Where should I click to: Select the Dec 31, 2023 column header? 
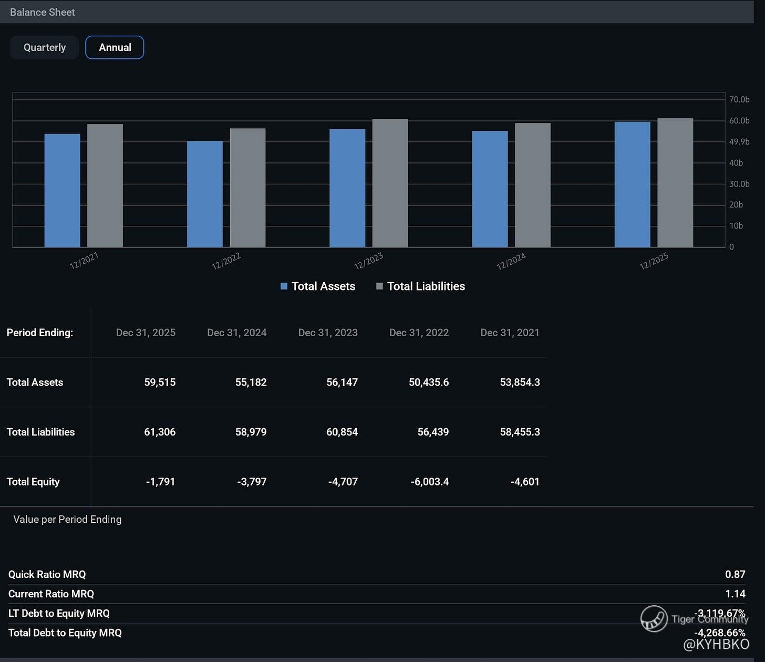pyautogui.click(x=328, y=333)
